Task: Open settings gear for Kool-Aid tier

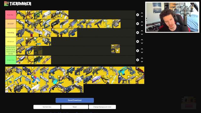Action: point(138,15)
